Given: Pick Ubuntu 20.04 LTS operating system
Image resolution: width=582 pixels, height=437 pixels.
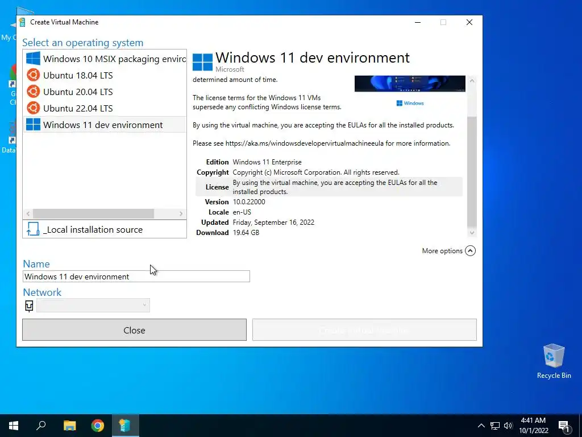Looking at the screenshot, I should tap(105, 92).
